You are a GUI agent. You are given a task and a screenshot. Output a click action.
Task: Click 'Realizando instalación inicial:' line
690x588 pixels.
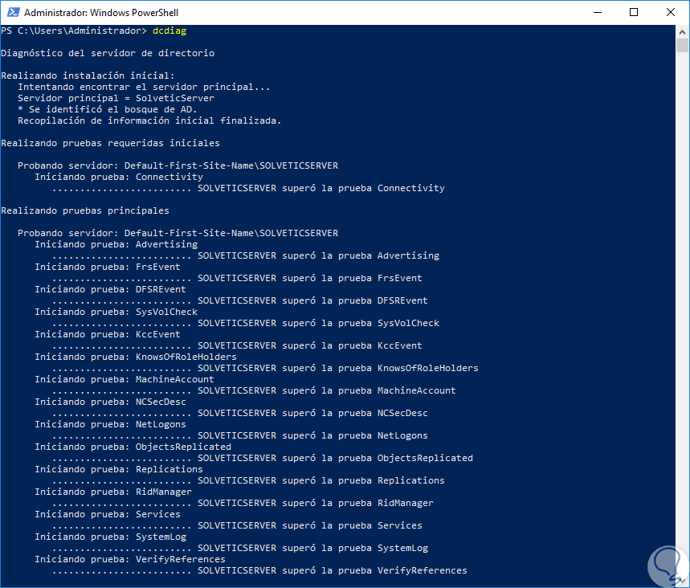pyautogui.click(x=88, y=76)
